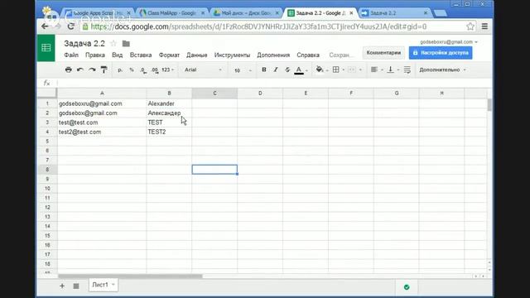Image resolution: width=530 pixels, height=298 pixels.
Task: Add a new sheet with plus button
Action: pyautogui.click(x=62, y=286)
